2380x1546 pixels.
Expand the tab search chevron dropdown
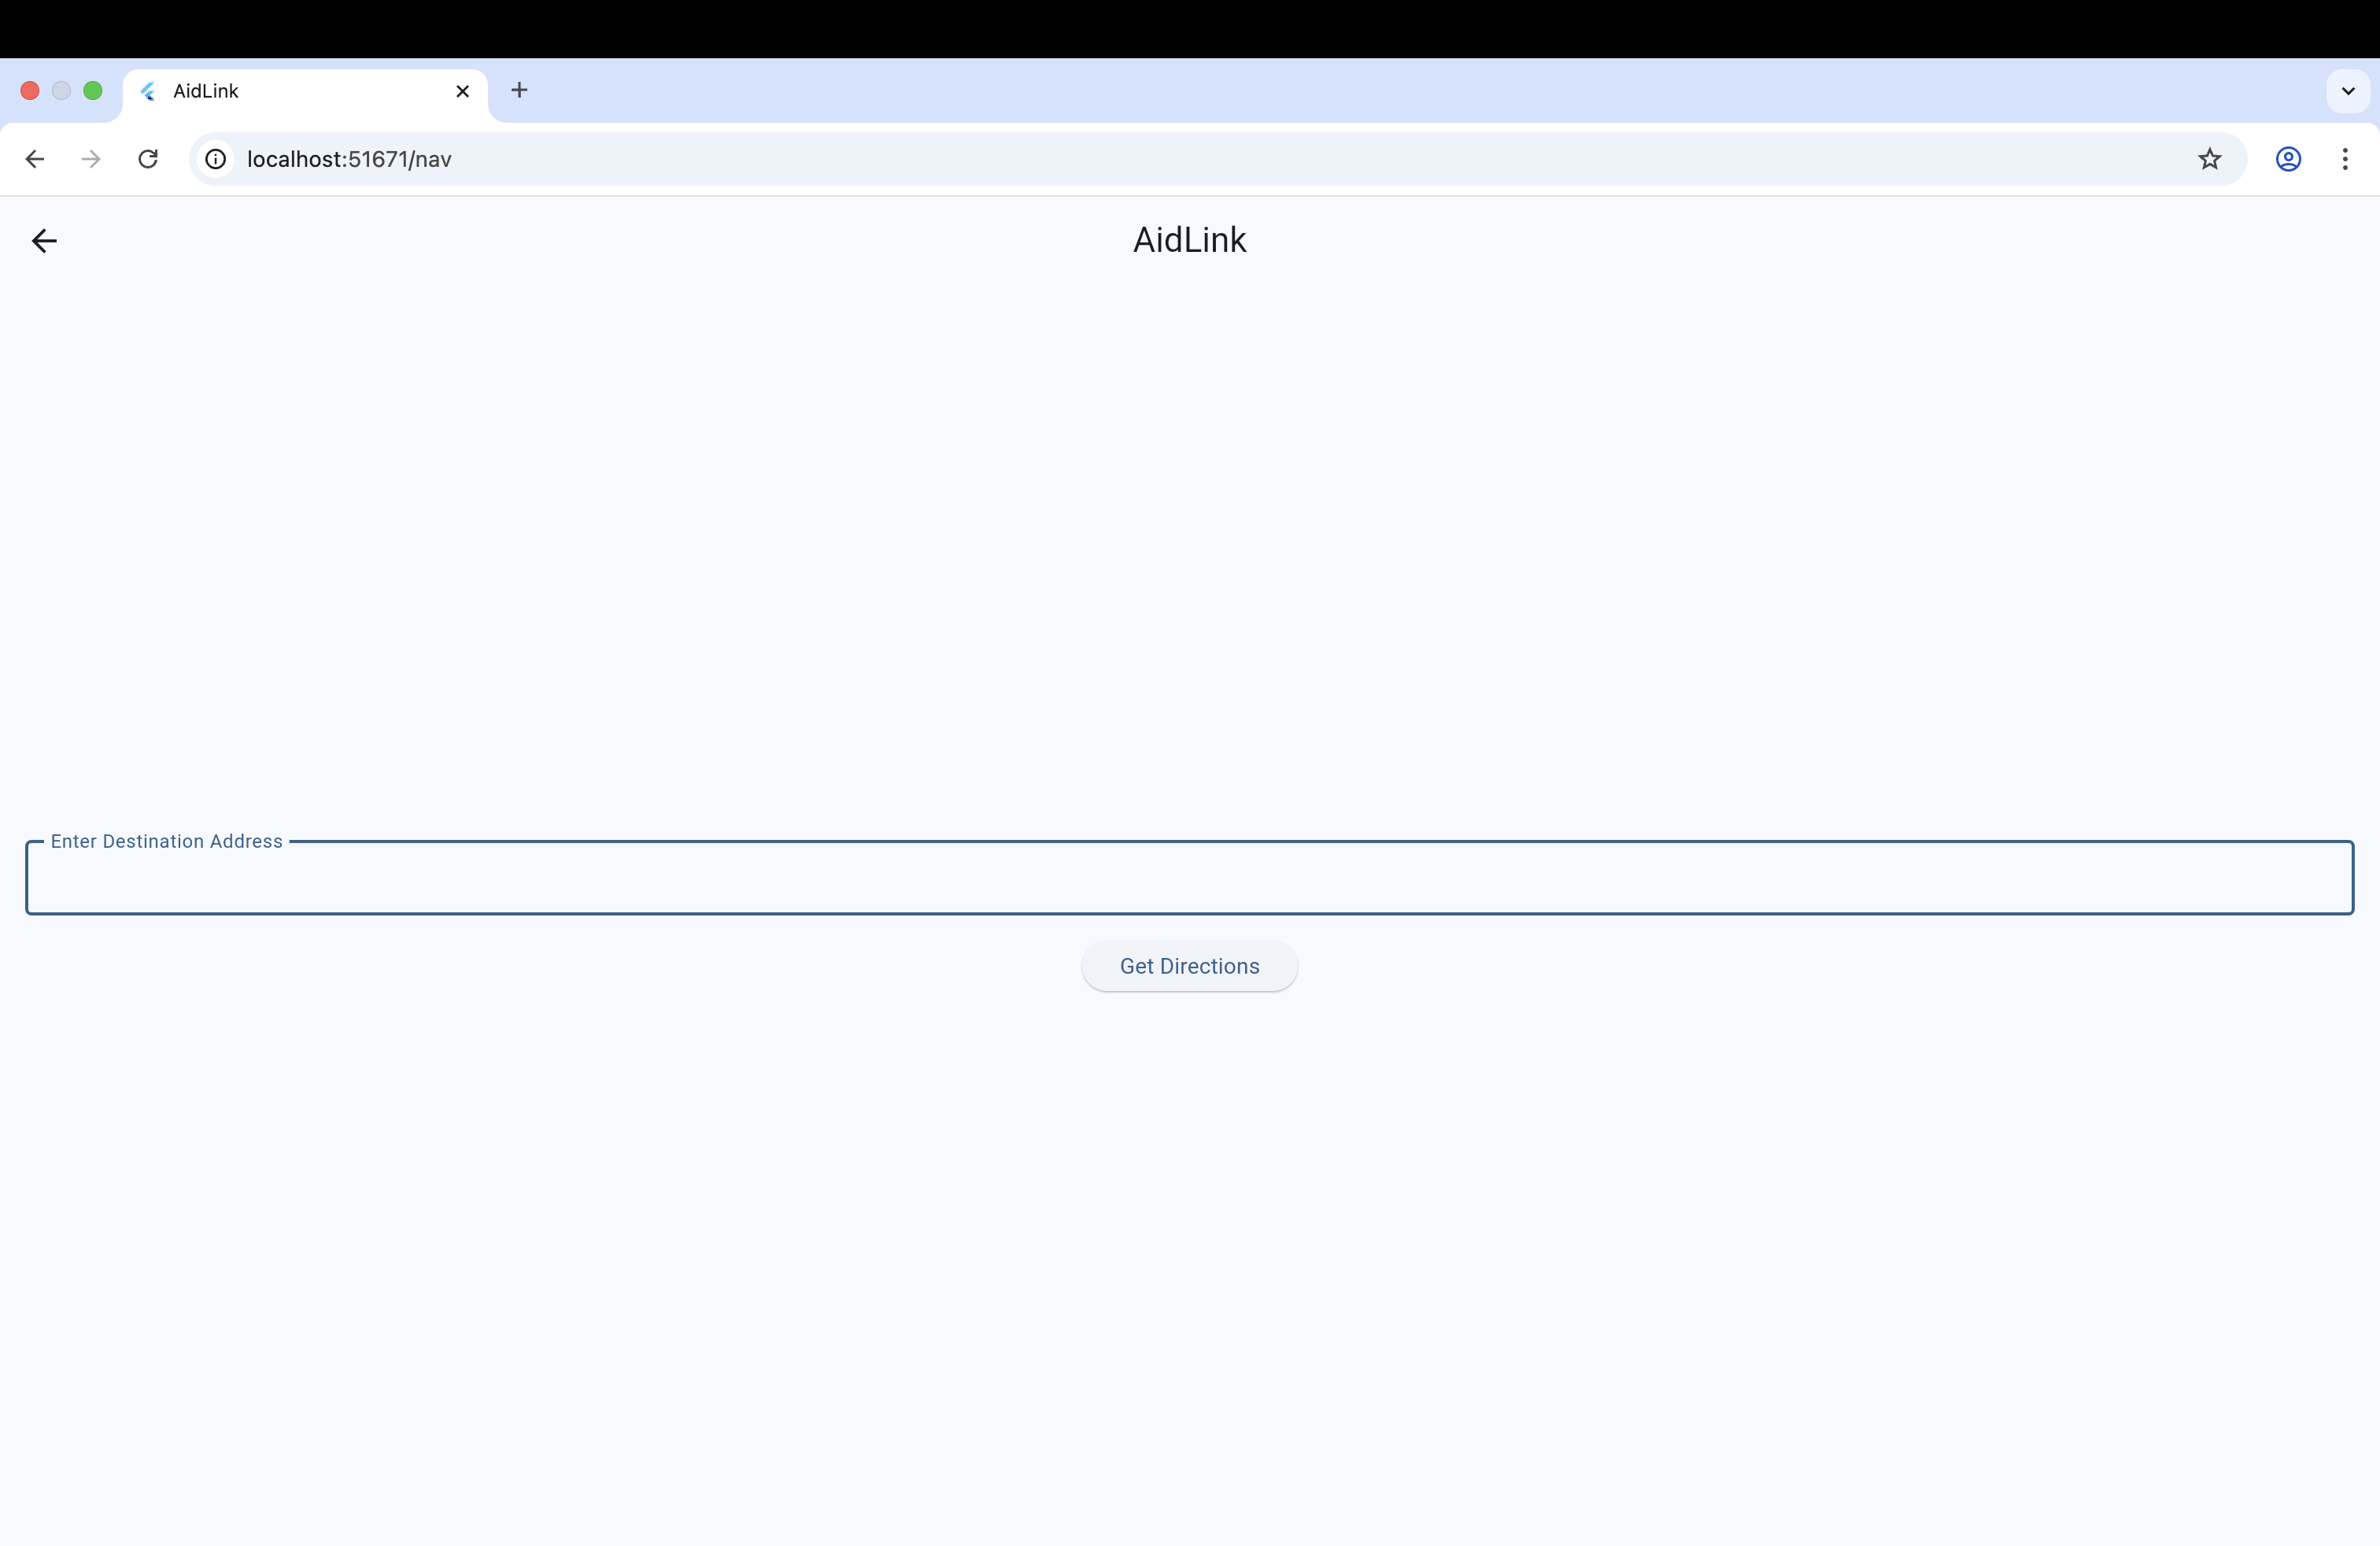pyautogui.click(x=2347, y=91)
